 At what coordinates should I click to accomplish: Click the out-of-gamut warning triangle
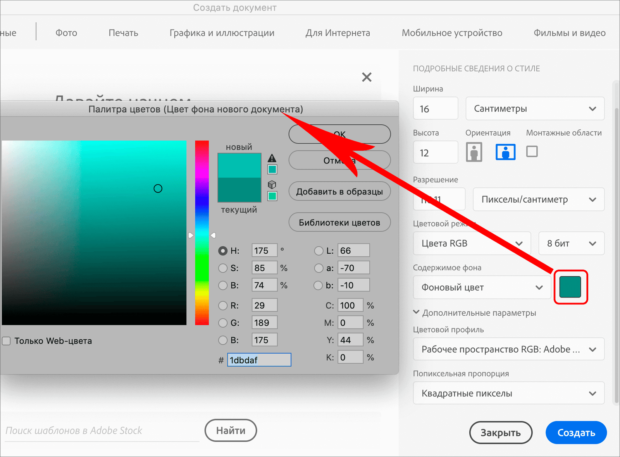[x=272, y=158]
